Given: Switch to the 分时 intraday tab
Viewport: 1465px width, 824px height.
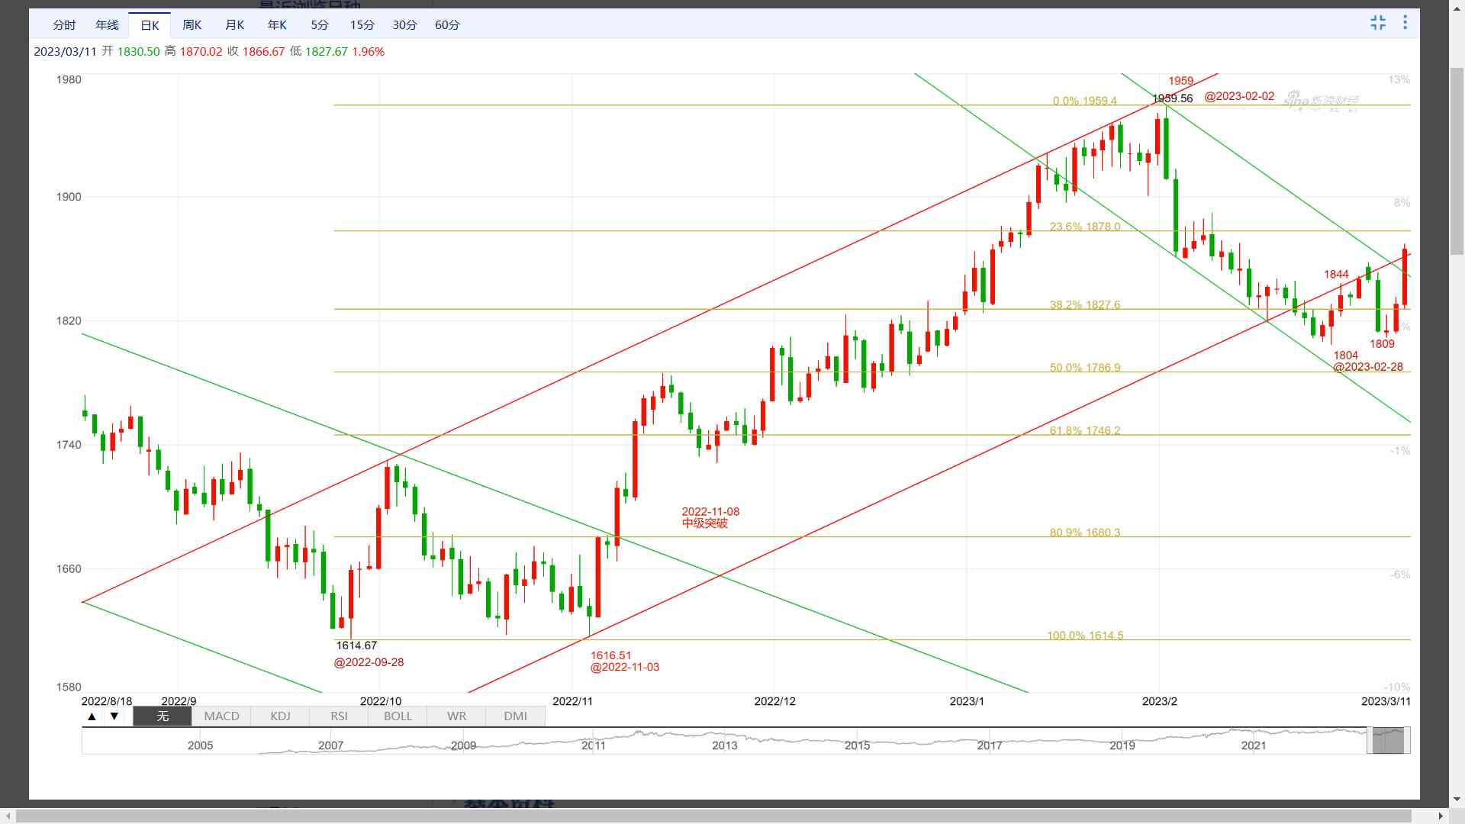Looking at the screenshot, I should pyautogui.click(x=64, y=25).
